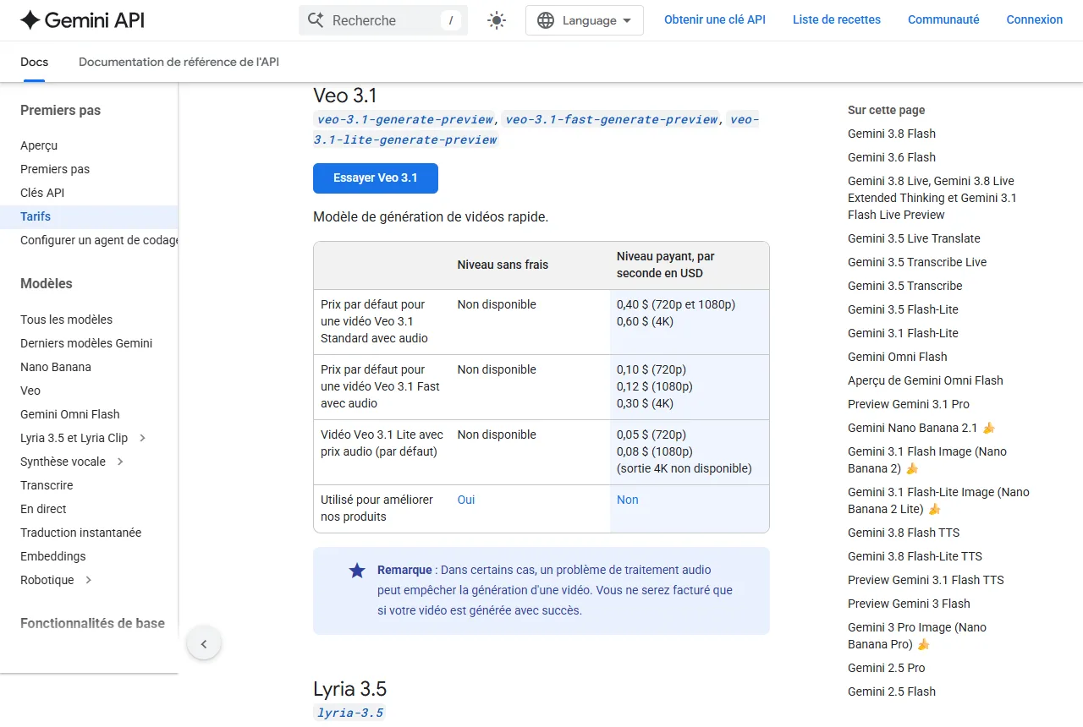Click the veo-3.1-fast-generate-preview code link

click(612, 119)
